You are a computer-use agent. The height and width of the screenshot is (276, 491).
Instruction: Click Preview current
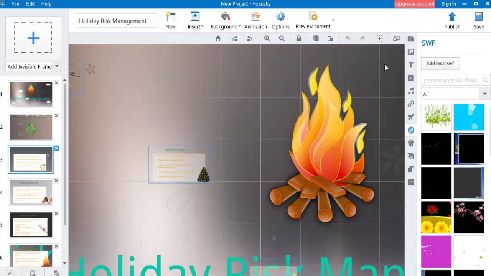click(x=313, y=21)
